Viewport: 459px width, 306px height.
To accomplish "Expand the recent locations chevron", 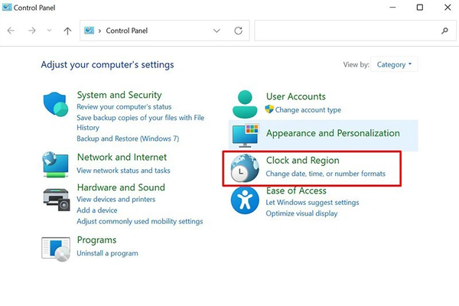I will coord(50,31).
